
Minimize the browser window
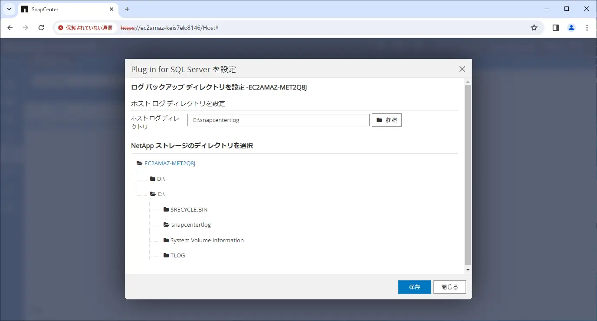[547, 9]
